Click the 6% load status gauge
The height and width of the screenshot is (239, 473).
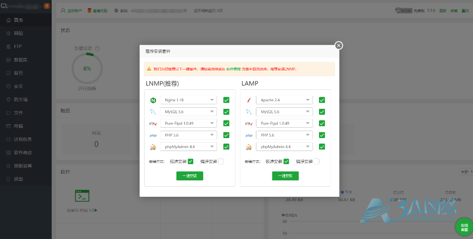click(87, 69)
